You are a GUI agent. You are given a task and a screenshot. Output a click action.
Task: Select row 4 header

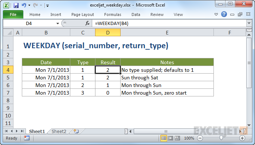point(8,70)
